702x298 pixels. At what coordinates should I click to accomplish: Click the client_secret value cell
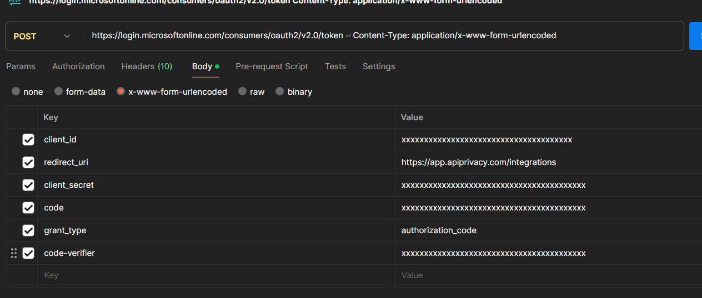coord(549,185)
